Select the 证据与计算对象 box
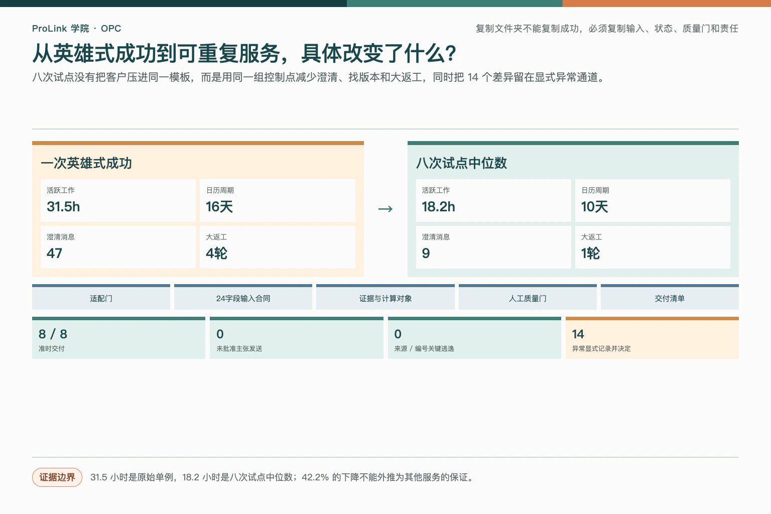 pyautogui.click(x=385, y=297)
